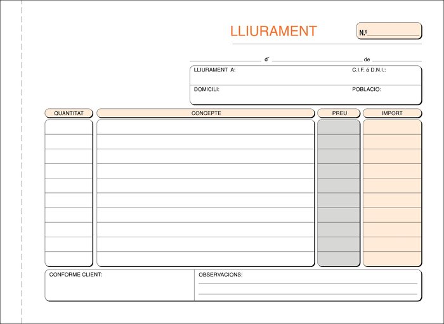Image resolution: width=444 pixels, height=324 pixels.
Task: Select last row of the CONCEPTE column
Action: click(206, 259)
